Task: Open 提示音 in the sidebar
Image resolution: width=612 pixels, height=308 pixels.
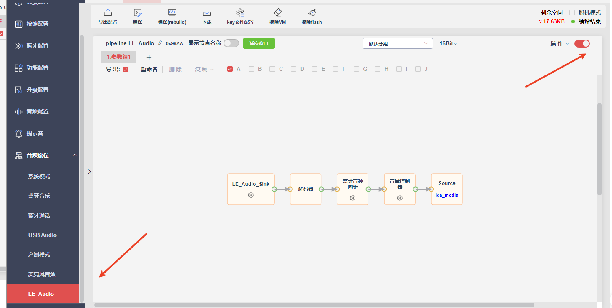Action: 43,133
